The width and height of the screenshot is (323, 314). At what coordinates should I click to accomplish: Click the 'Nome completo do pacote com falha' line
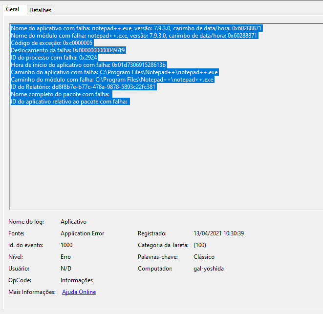click(x=61, y=94)
